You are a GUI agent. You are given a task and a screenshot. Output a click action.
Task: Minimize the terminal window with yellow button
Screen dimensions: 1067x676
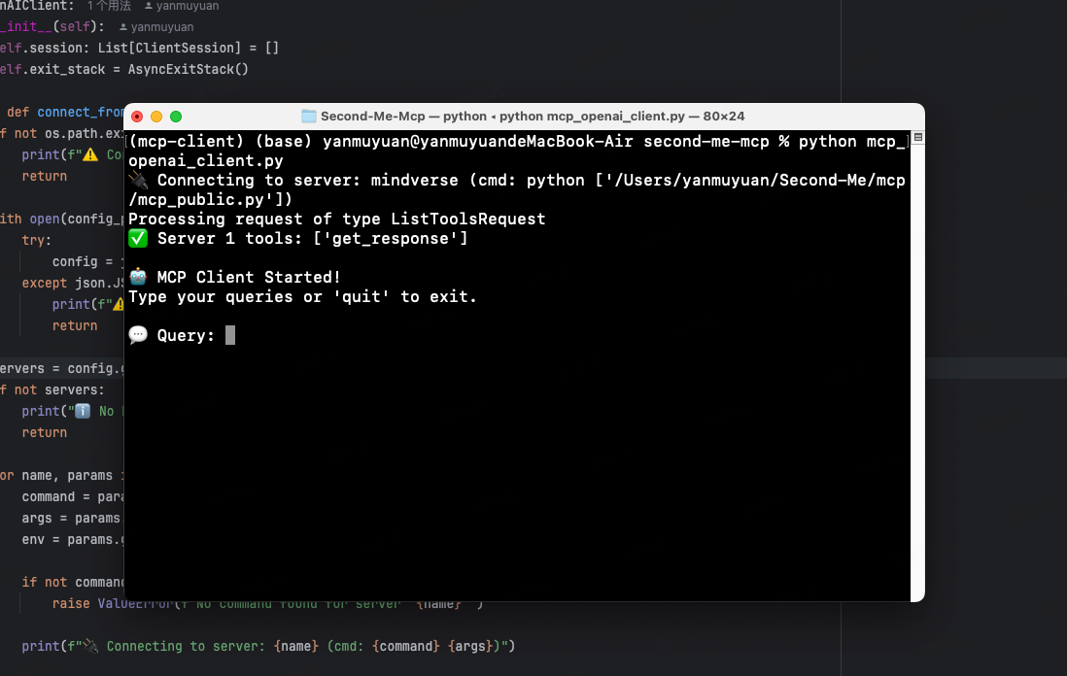tap(156, 117)
